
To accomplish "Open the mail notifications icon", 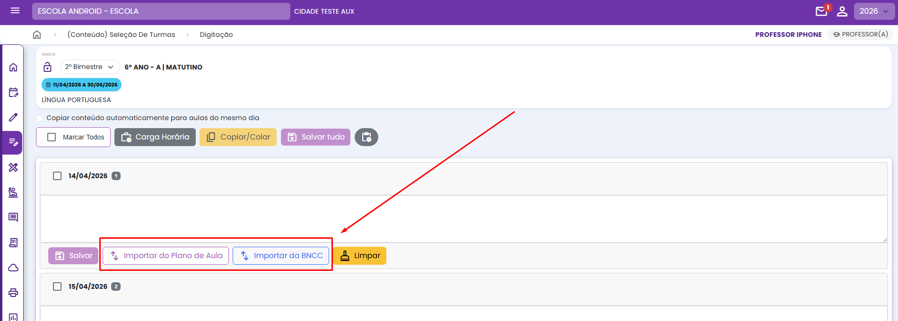I will point(821,11).
